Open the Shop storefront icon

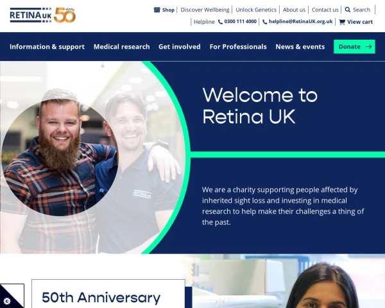coord(157,10)
